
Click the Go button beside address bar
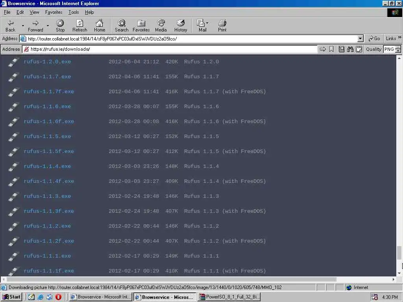coord(374,39)
